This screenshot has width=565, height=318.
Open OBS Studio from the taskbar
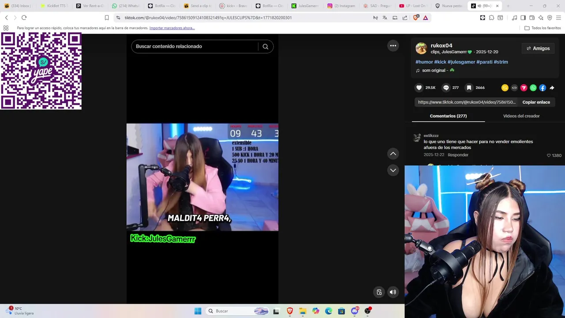click(x=367, y=311)
